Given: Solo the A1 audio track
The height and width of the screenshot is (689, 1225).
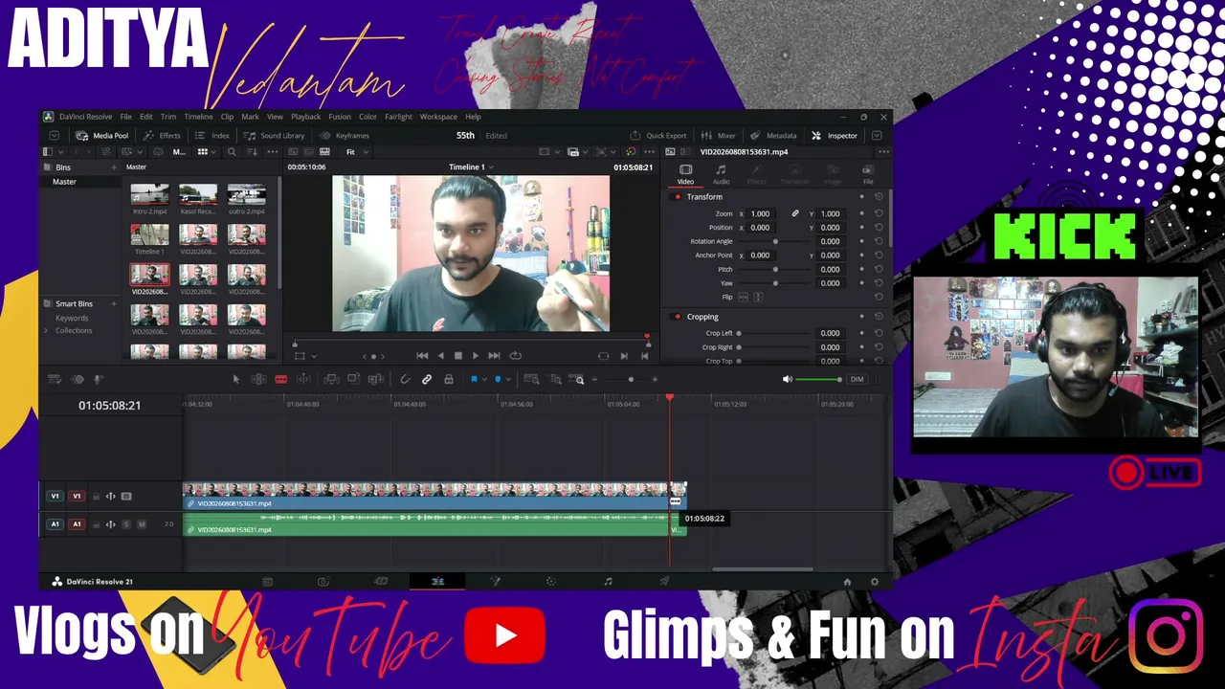Looking at the screenshot, I should pos(126,524).
